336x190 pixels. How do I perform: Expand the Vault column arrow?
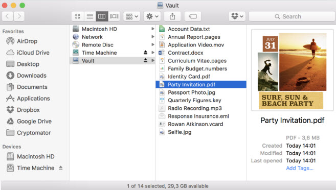[x=153, y=60]
